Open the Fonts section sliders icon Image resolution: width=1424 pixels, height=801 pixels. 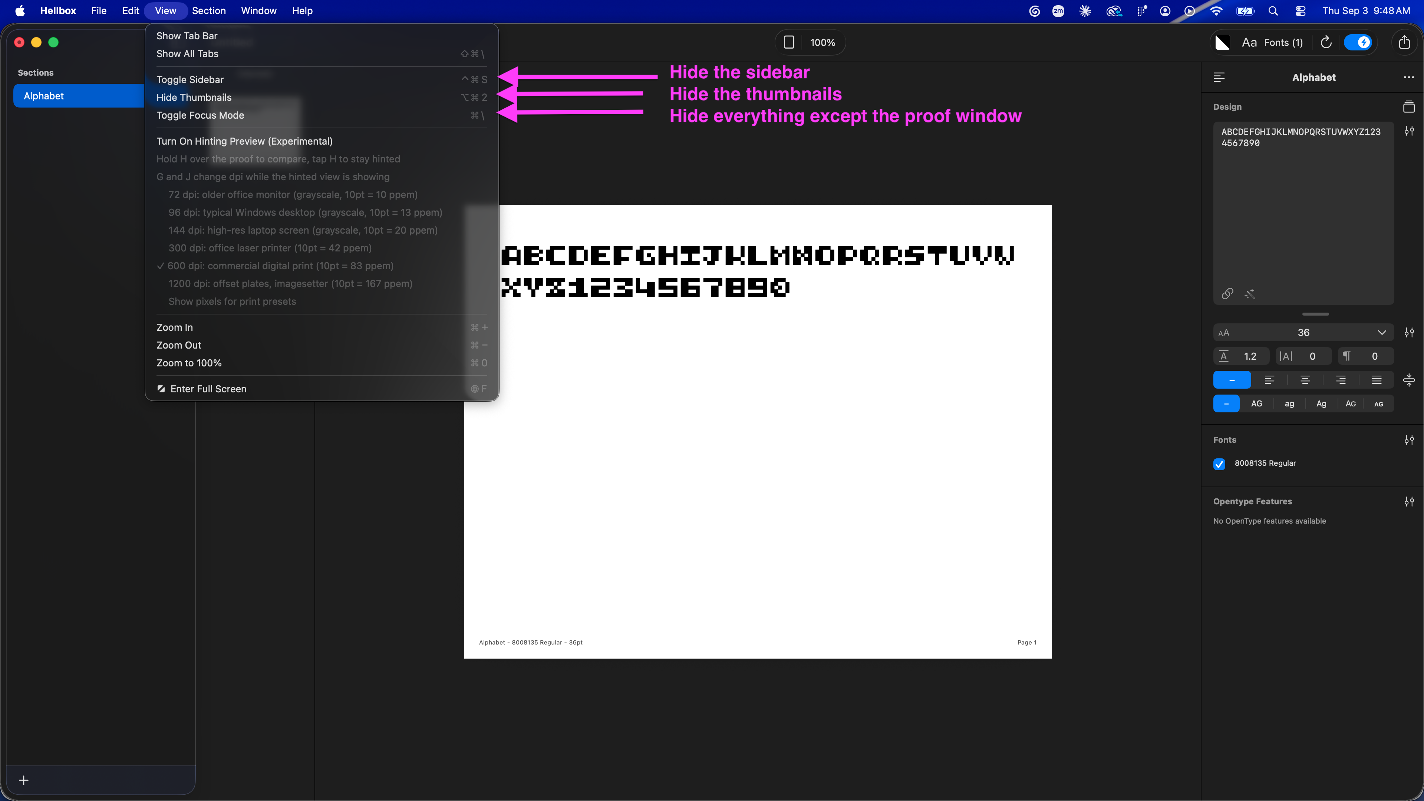click(x=1409, y=440)
